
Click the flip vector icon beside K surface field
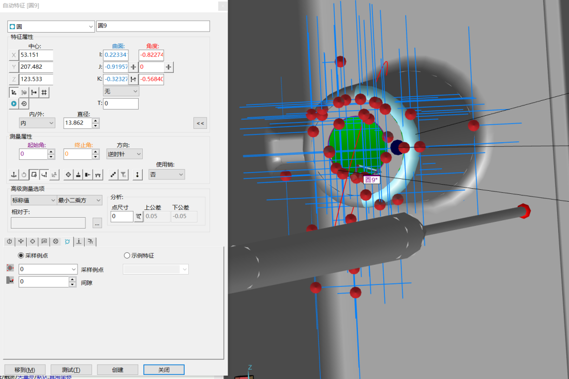pos(133,79)
